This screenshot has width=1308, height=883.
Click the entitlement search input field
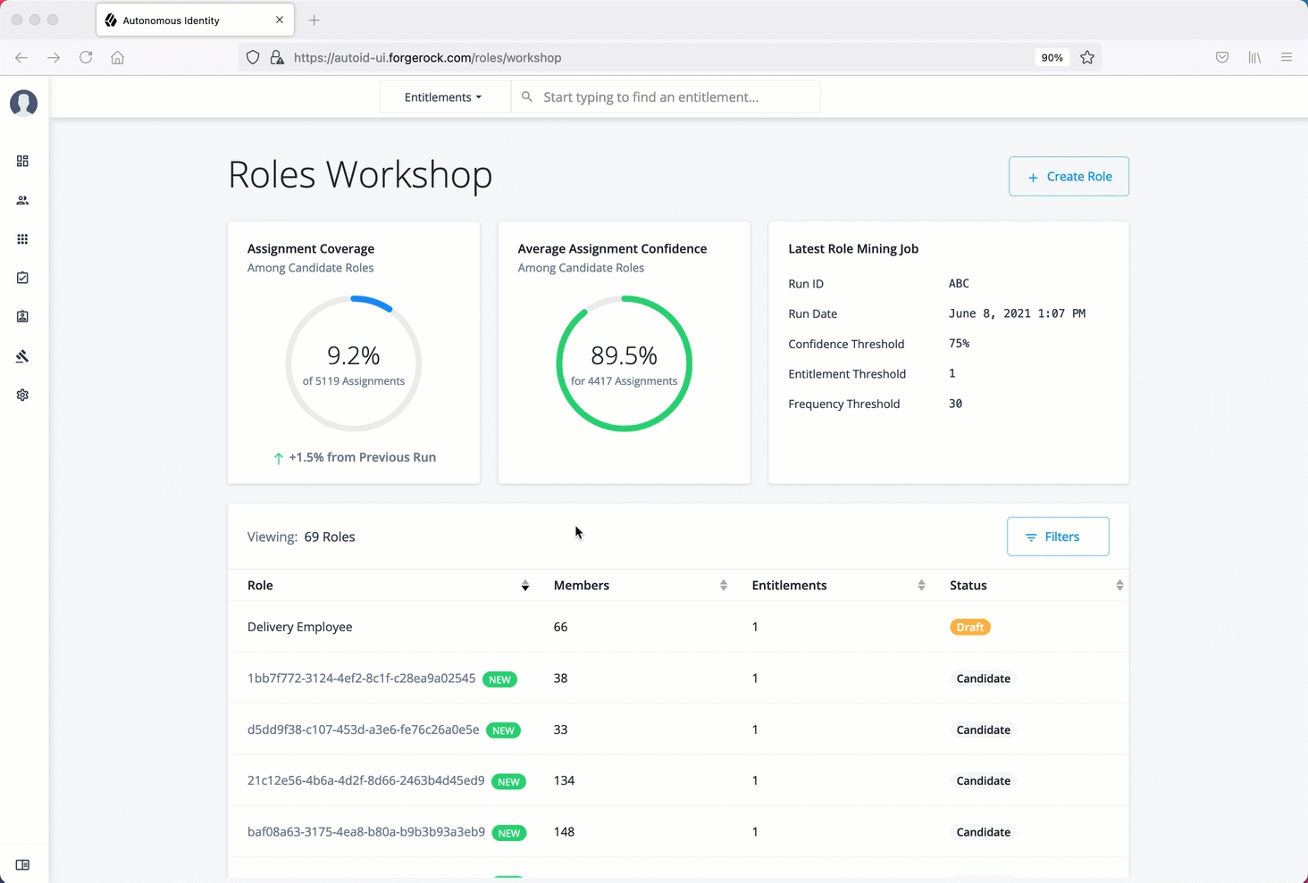(x=666, y=97)
